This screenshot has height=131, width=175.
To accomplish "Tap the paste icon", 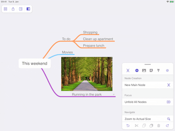I will click(x=151, y=125).
